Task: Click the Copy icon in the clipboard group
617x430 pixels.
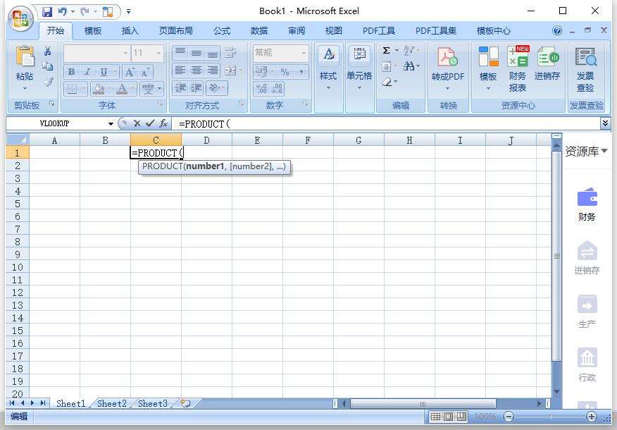Action: pos(48,66)
